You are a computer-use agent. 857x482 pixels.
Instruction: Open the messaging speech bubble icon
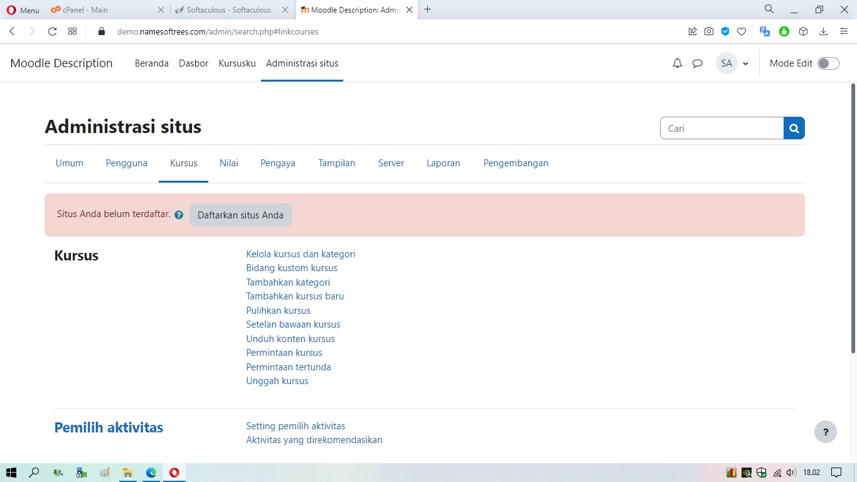click(x=697, y=63)
